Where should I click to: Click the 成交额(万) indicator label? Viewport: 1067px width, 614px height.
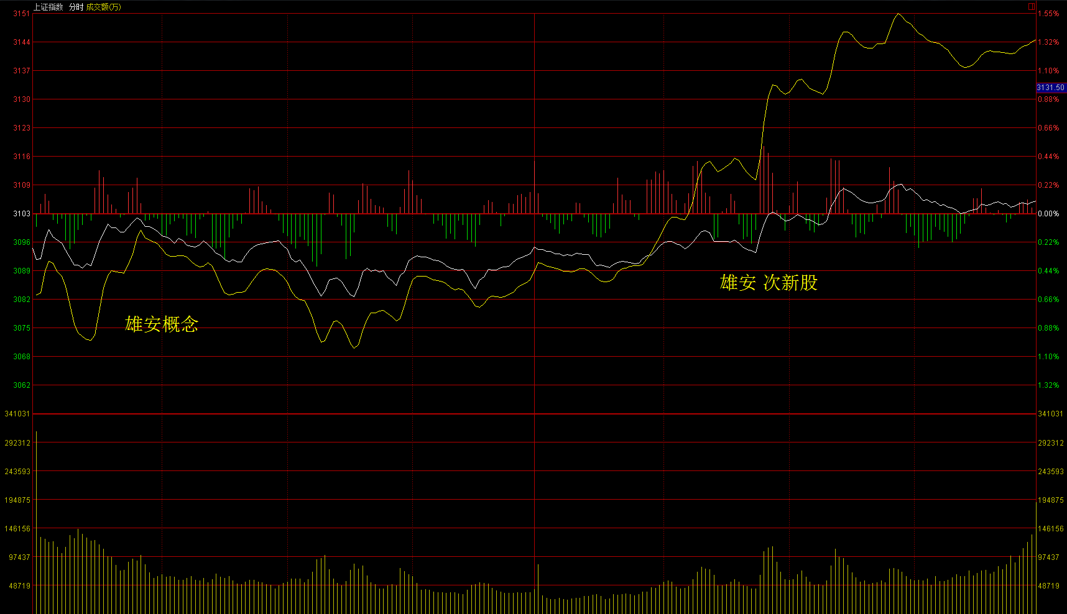103,7
